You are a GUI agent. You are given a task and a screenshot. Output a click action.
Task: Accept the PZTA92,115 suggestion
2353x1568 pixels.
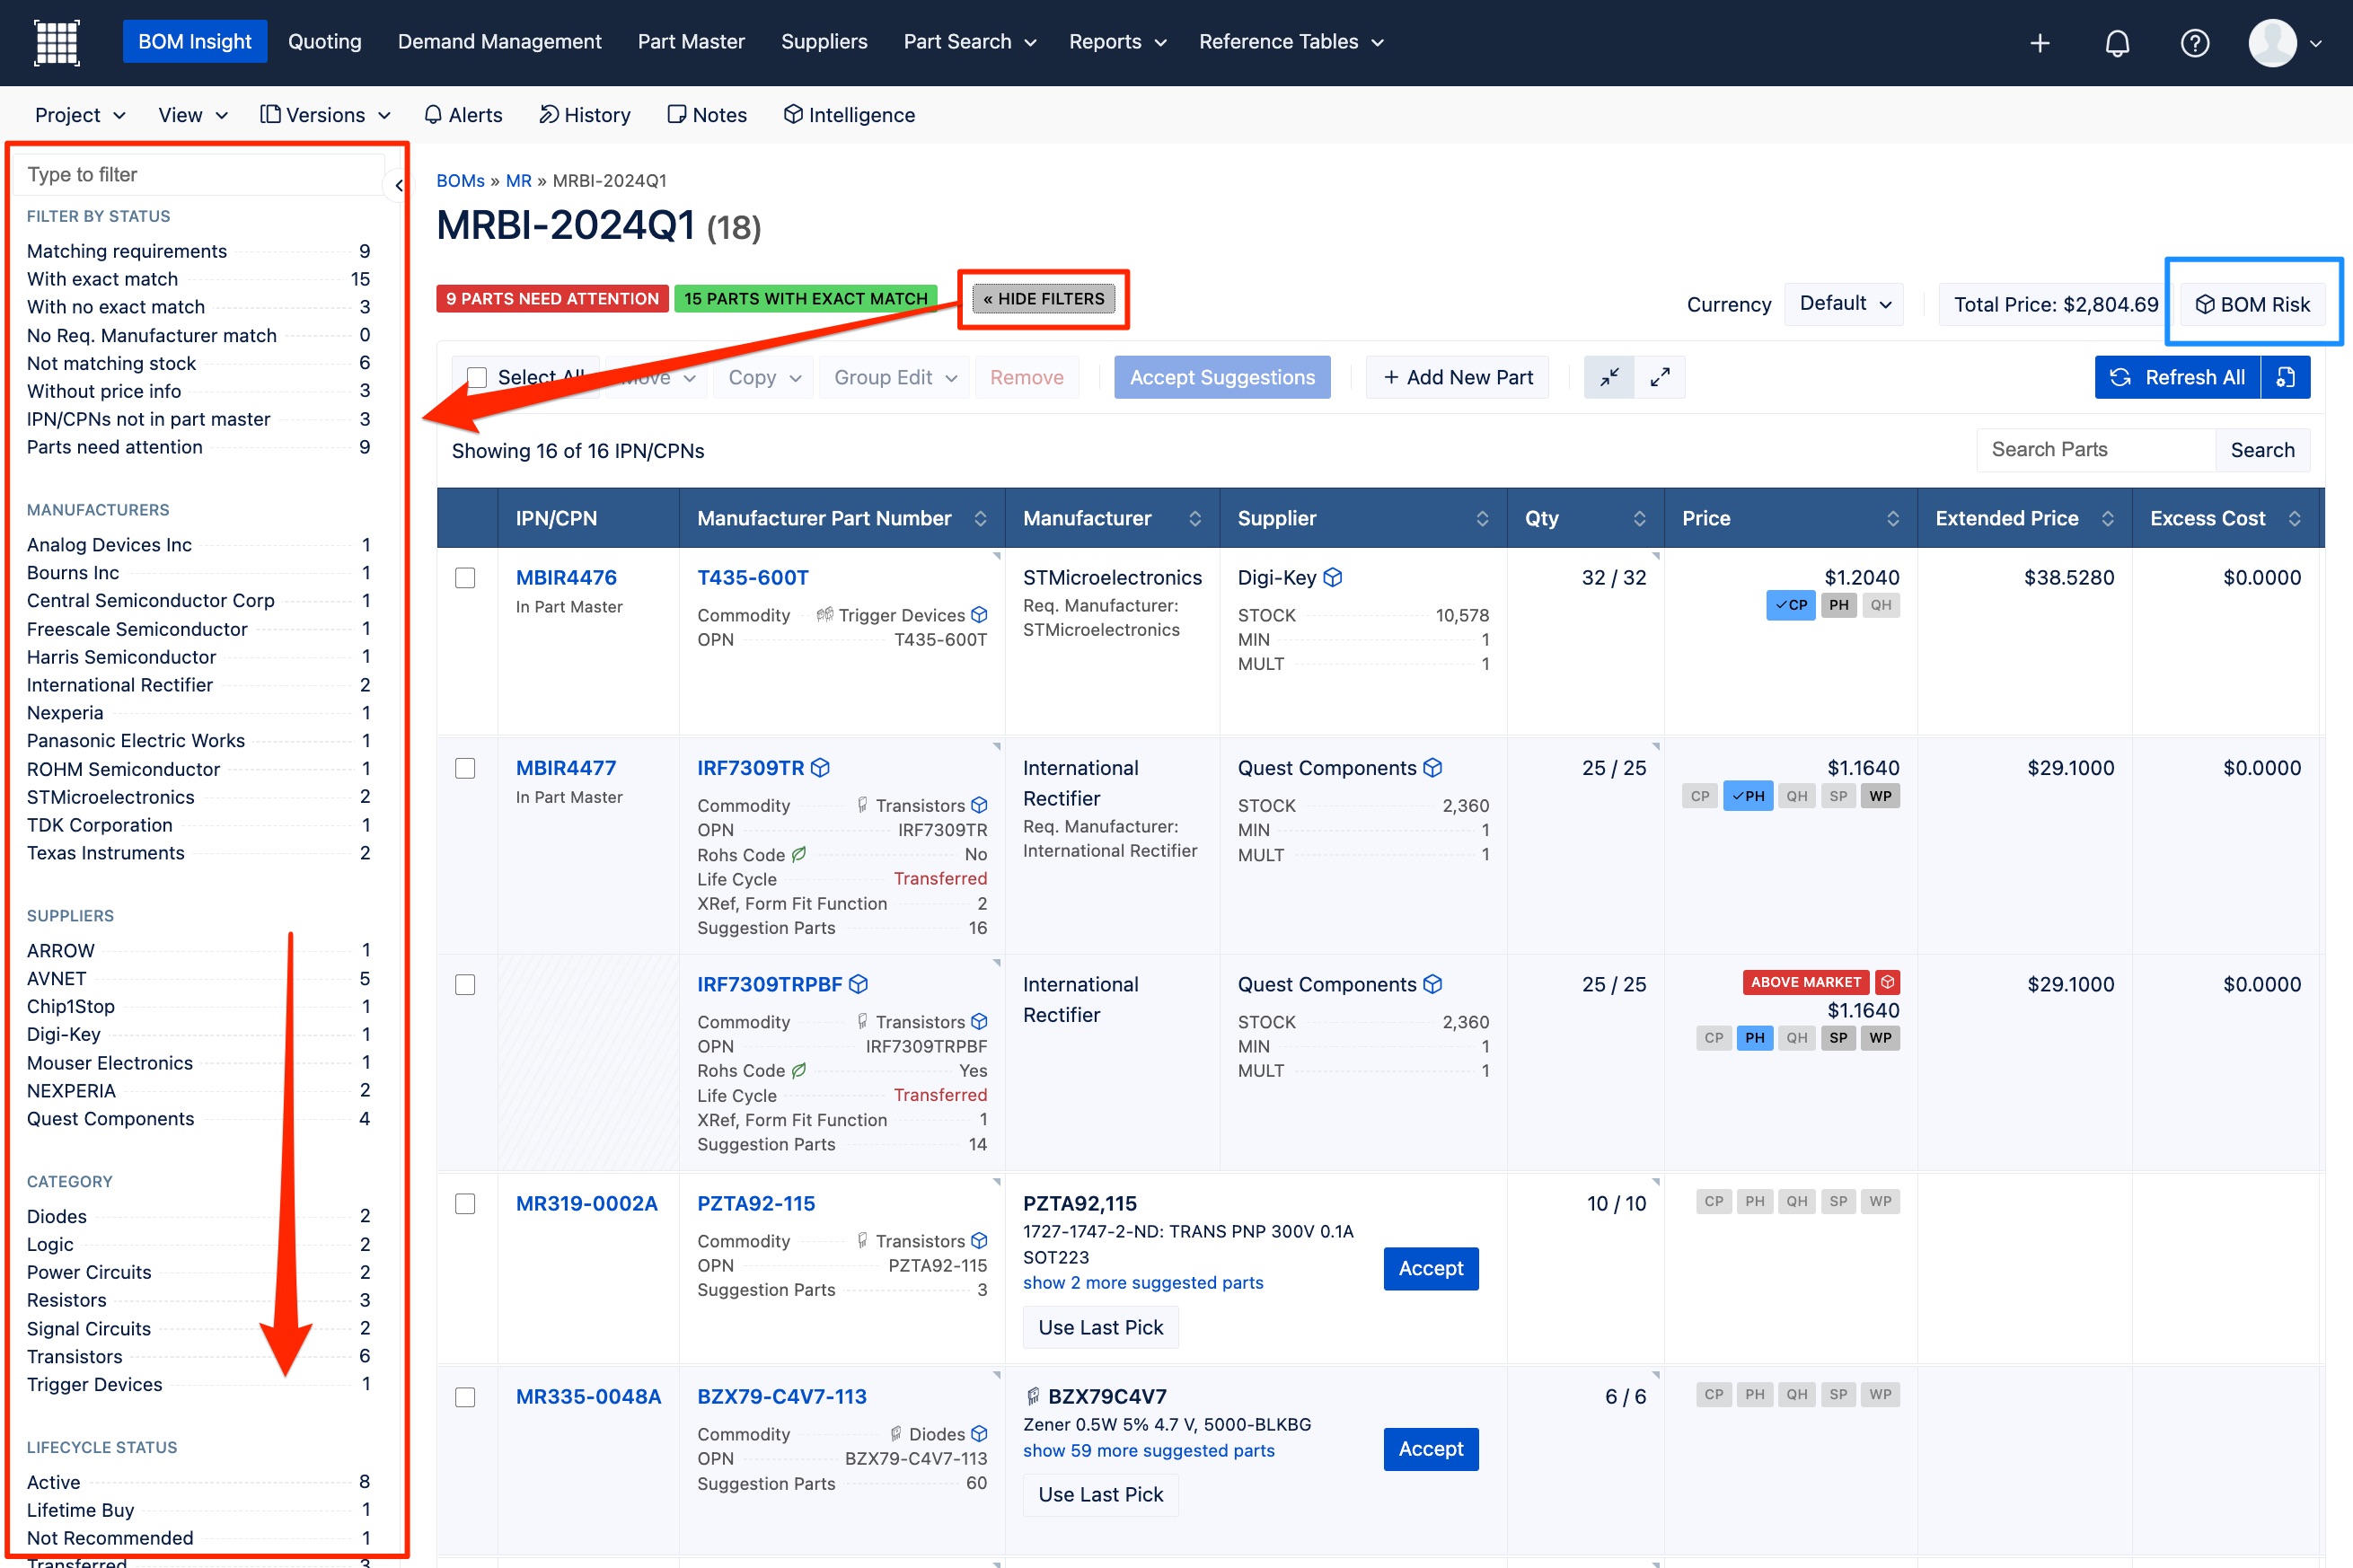pyautogui.click(x=1430, y=1268)
